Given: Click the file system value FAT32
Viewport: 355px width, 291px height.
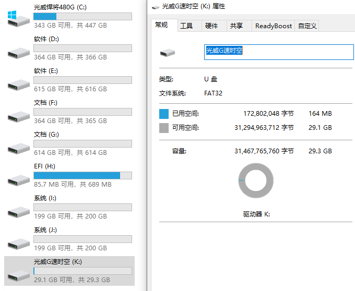Looking at the screenshot, I should point(213,93).
